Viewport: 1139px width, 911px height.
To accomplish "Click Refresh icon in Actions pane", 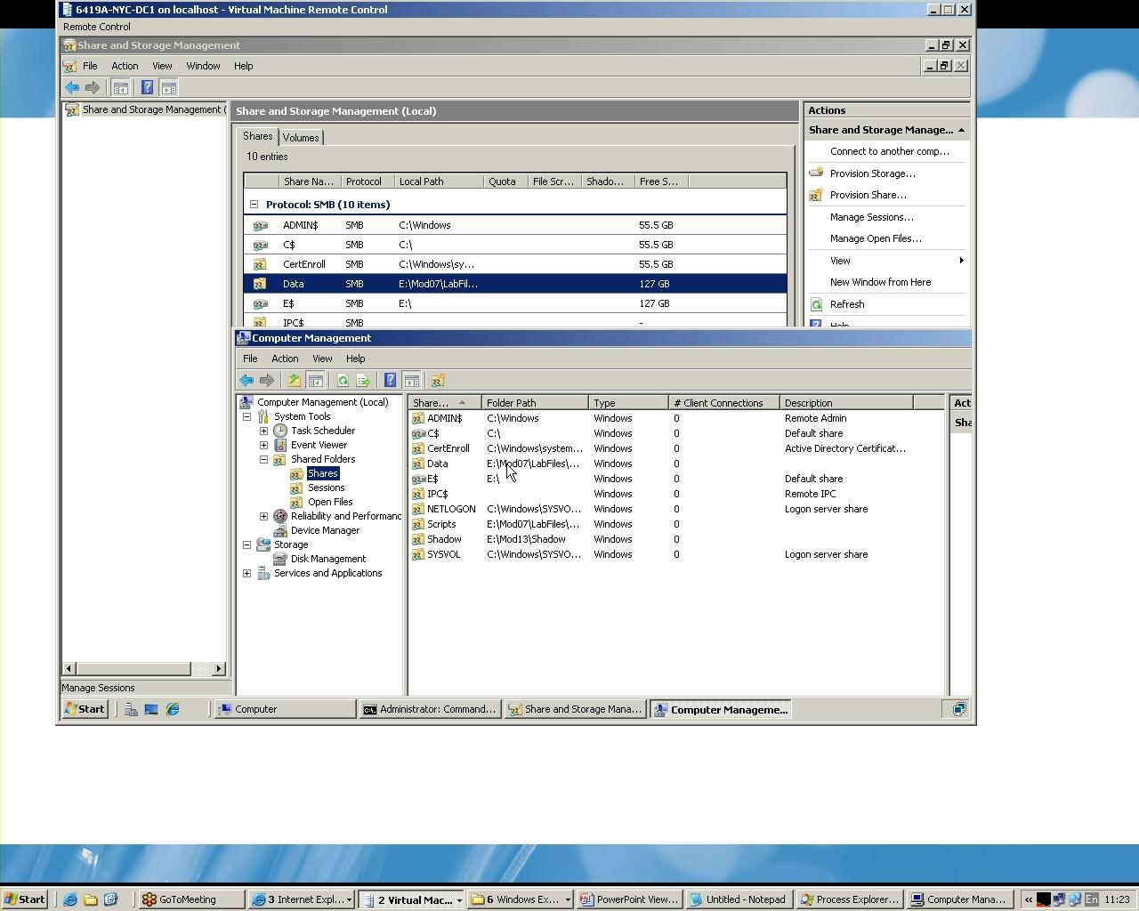I will click(x=816, y=304).
